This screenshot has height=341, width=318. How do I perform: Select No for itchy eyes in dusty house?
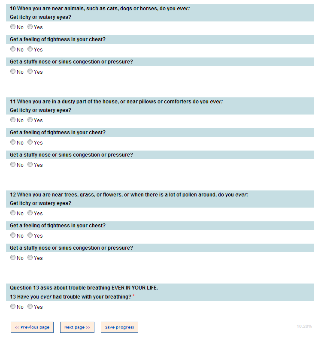click(x=13, y=120)
